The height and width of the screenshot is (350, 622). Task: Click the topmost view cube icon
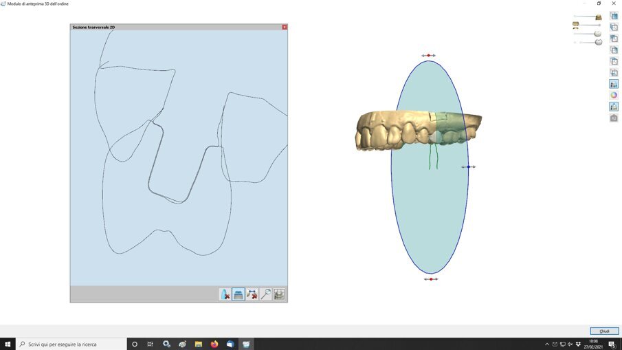click(614, 16)
